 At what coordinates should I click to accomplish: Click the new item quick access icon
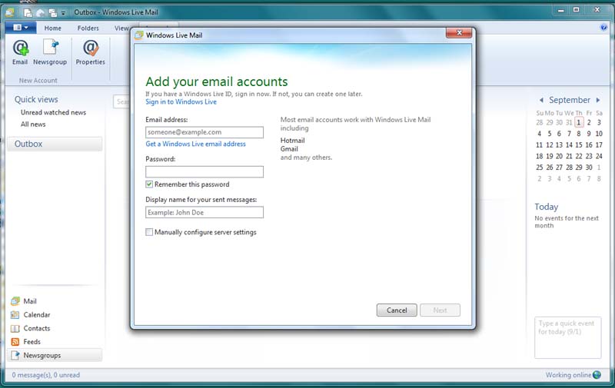point(28,13)
